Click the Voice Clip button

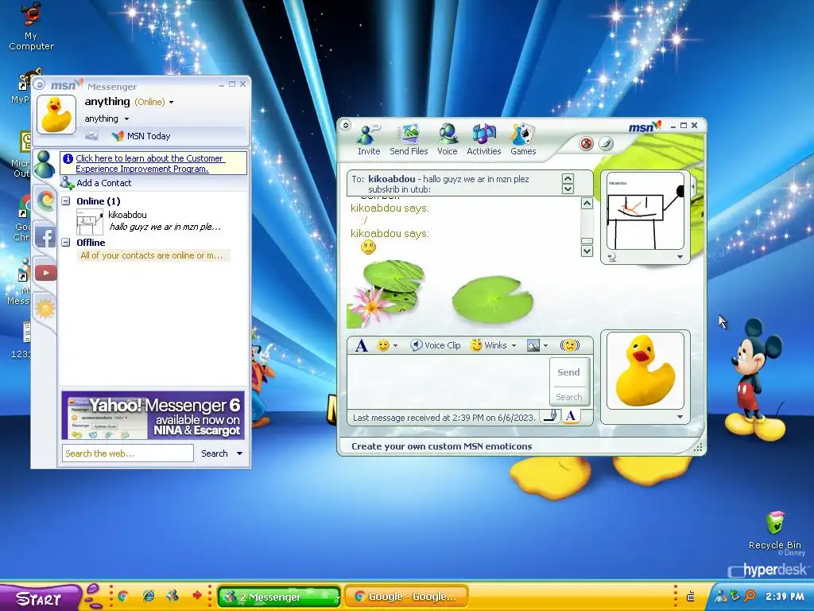[435, 345]
